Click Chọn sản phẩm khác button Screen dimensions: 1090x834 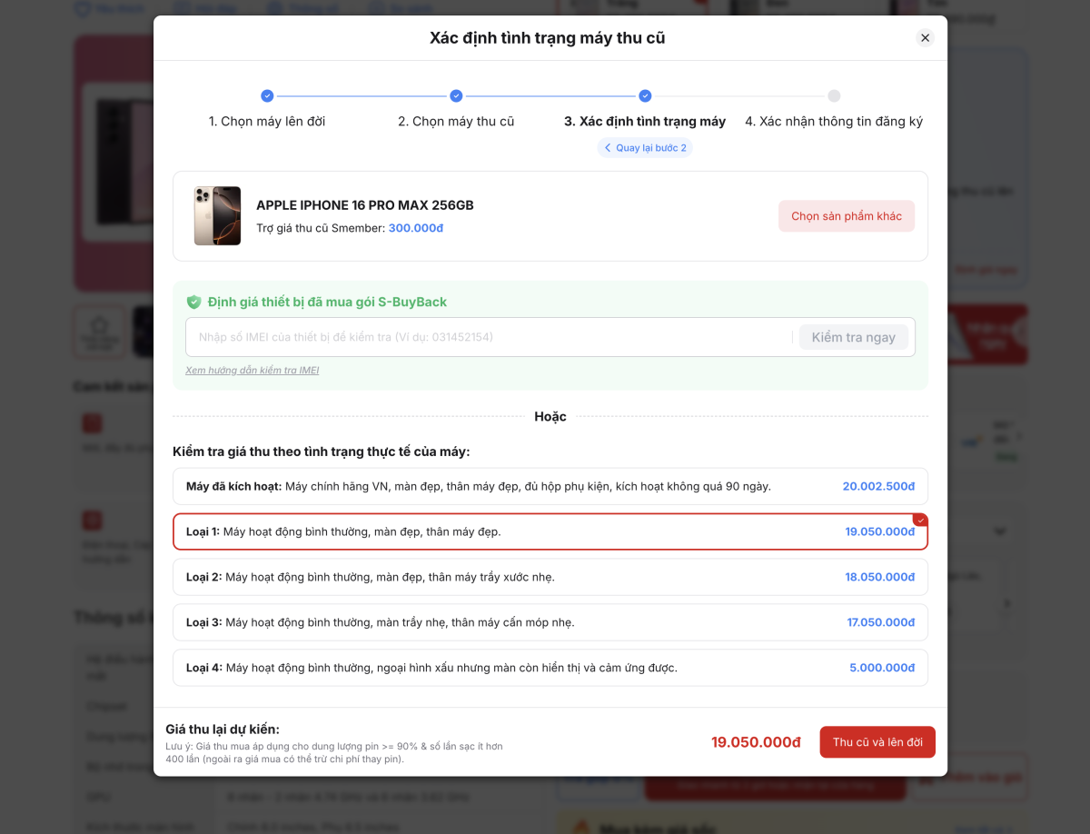(x=847, y=216)
